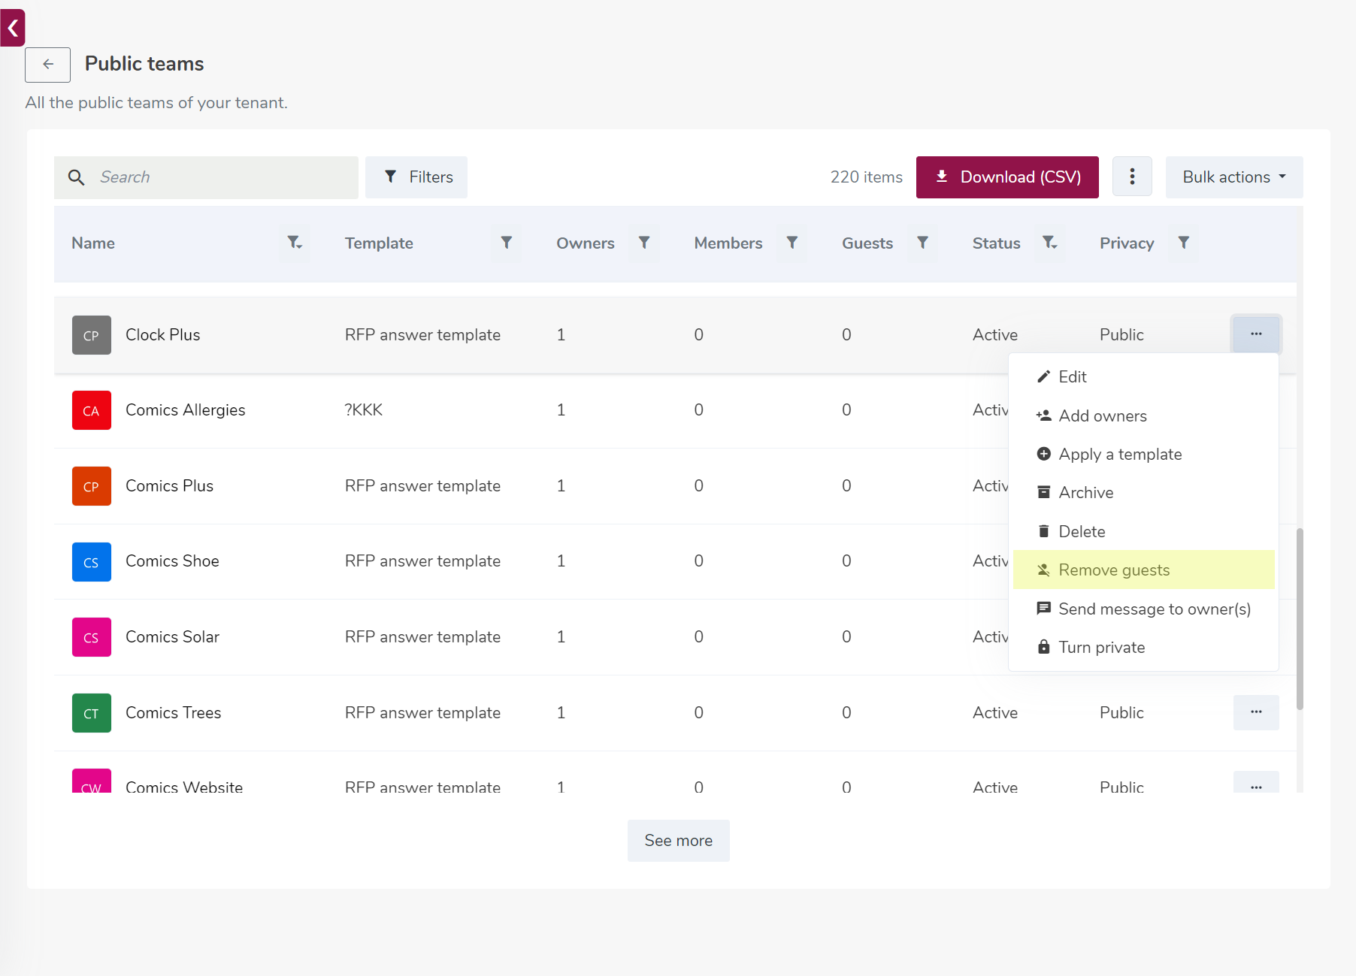Download the teams list as CSV
The image size is (1356, 976).
tap(1007, 177)
